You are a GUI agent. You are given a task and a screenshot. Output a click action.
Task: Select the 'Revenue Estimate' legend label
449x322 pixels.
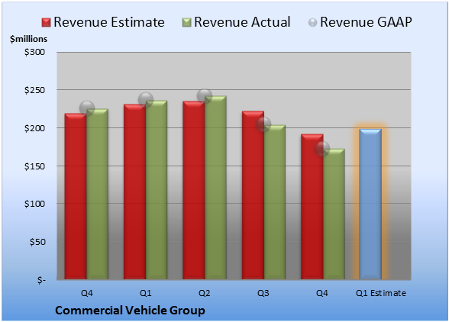109,22
